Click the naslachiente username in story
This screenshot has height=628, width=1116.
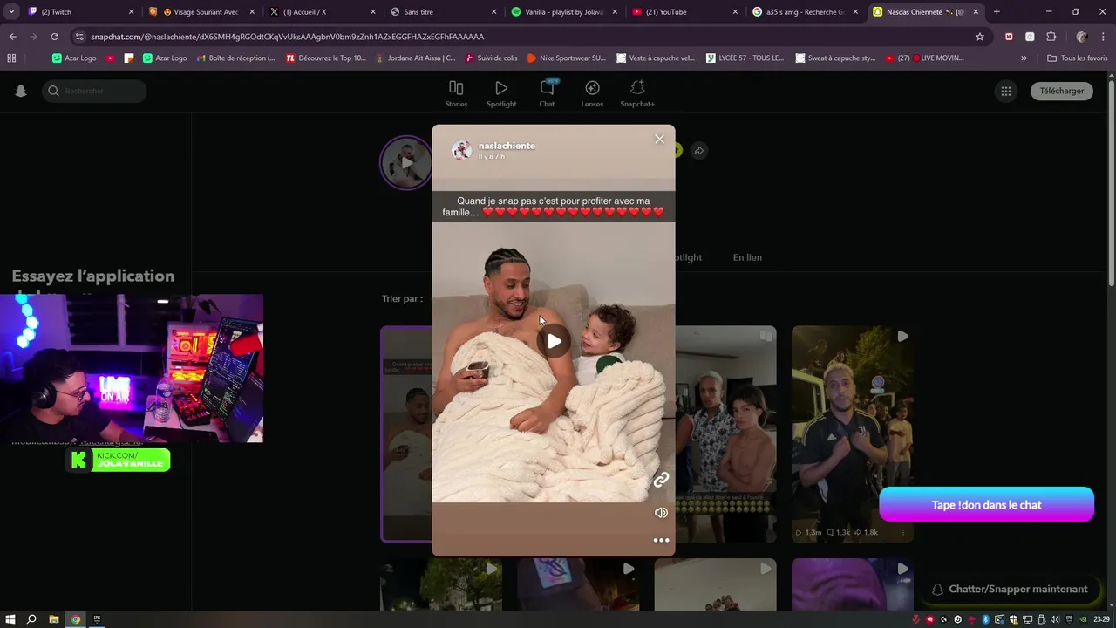click(507, 146)
